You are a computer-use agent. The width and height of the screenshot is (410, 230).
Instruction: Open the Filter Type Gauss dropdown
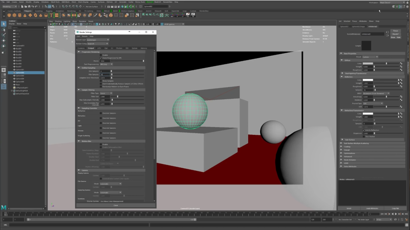(106, 93)
